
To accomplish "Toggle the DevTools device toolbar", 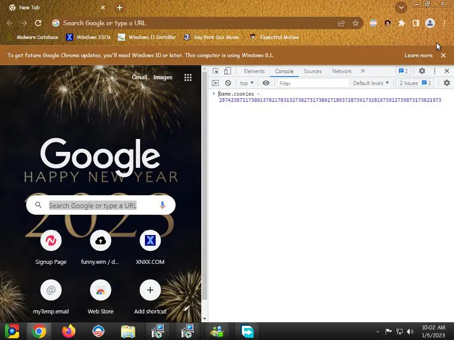I will tap(227, 71).
